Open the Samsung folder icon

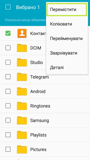[22, 120]
